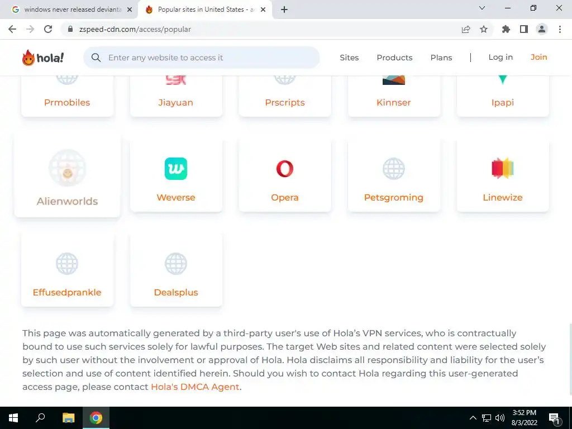Viewport: 572px width, 429px height.
Task: View site info via padlock icon
Action: [71, 29]
